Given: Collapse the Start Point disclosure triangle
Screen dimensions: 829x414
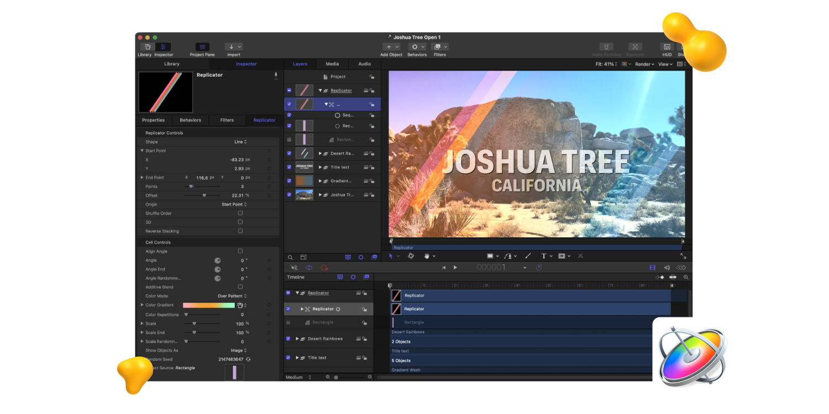Looking at the screenshot, I should (142, 151).
